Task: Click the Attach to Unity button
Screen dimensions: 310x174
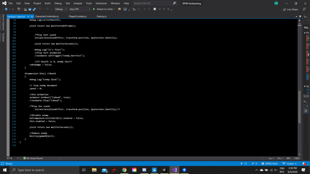Action: [103, 9]
